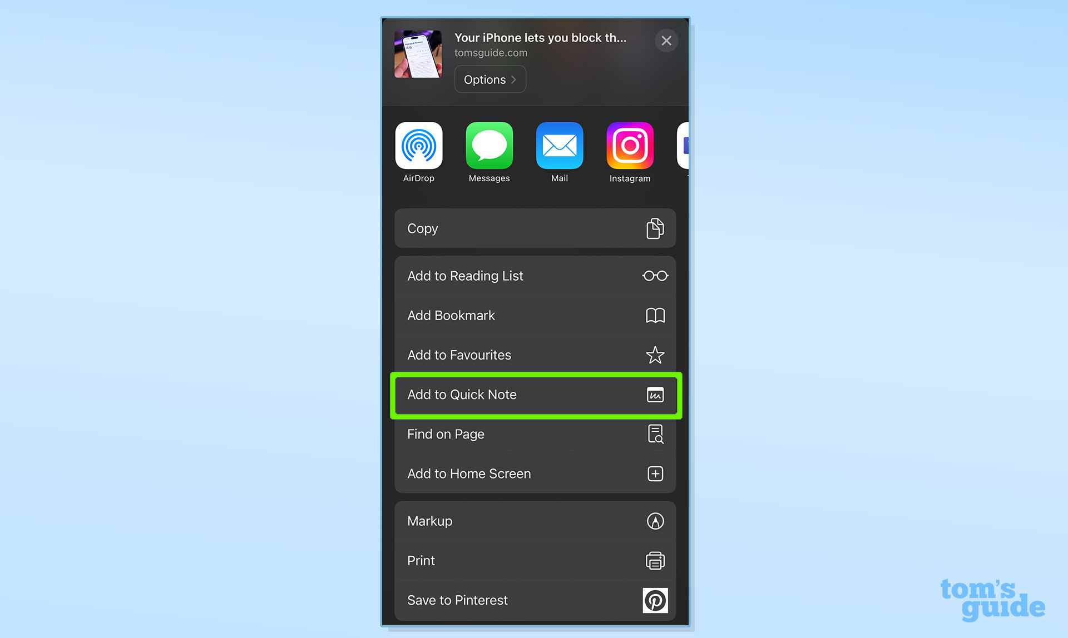The height and width of the screenshot is (638, 1068).
Task: Select the Add to Quick Note icon
Action: [x=655, y=394]
